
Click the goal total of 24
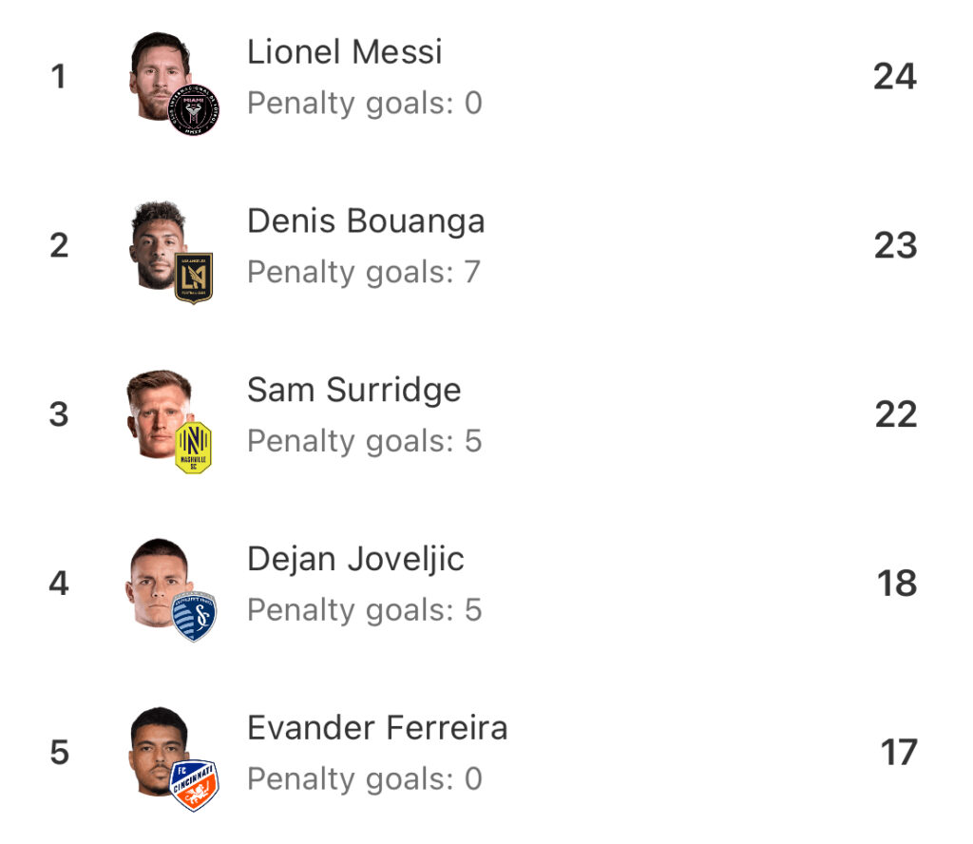pyautogui.click(x=894, y=76)
